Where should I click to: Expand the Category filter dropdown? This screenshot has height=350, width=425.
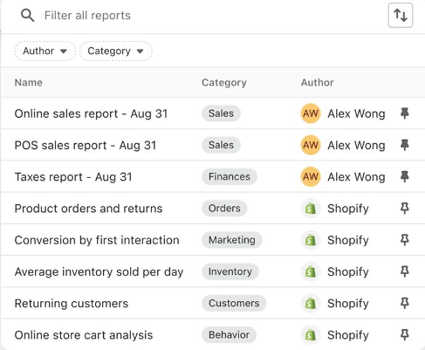click(x=115, y=51)
